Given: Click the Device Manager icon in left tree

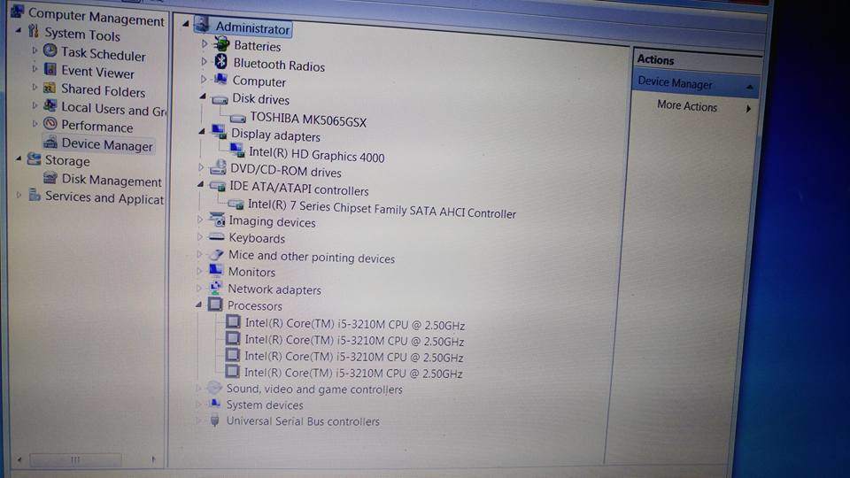Looking at the screenshot, I should [50, 142].
